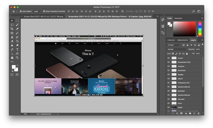Open the workspace switcher dropdown
Screen dimensions: 213x128
pos(200,11)
